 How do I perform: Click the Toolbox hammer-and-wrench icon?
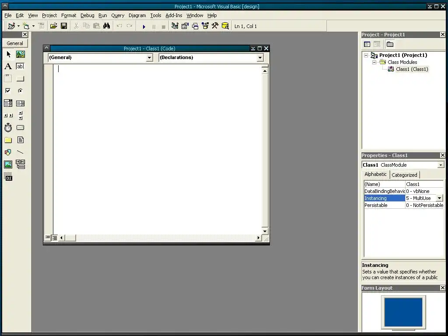(215, 26)
